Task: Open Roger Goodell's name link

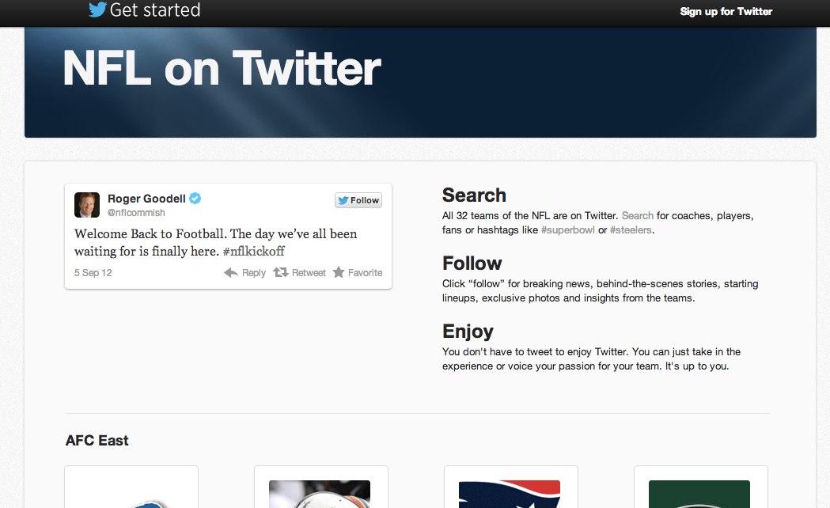Action: [146, 199]
